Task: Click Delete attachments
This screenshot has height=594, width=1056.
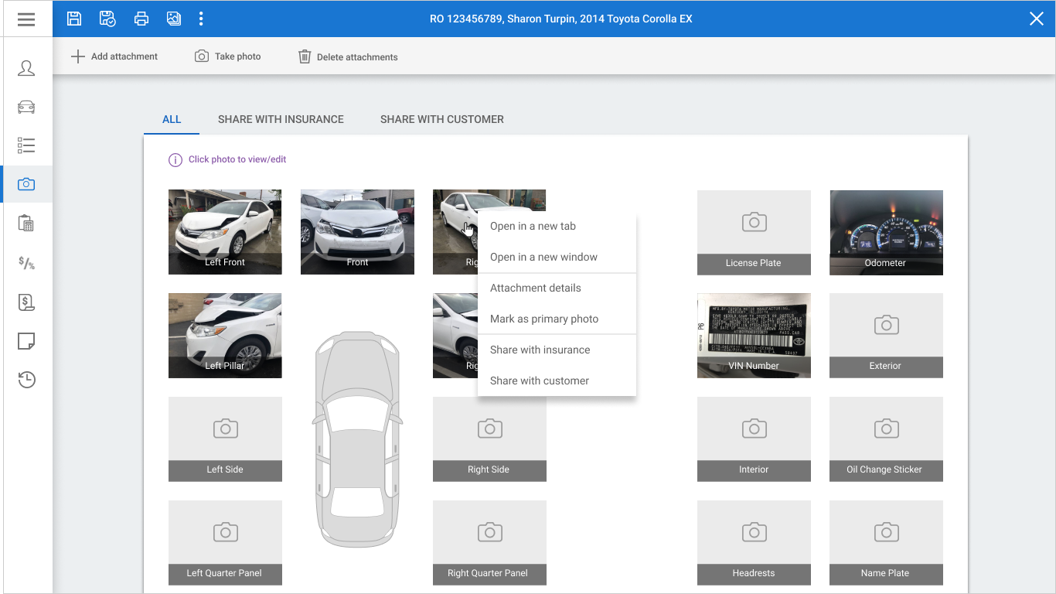Action: pyautogui.click(x=348, y=56)
